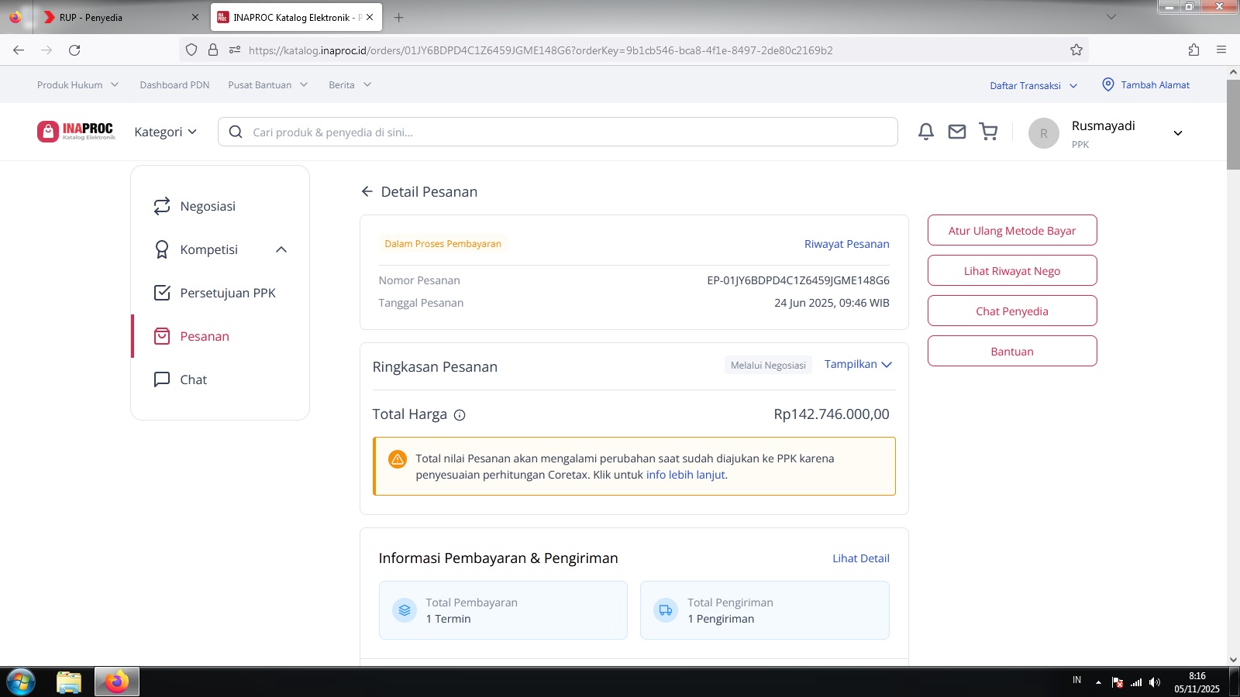The image size is (1240, 697).
Task: Bookmark this page with star icon
Action: click(x=1076, y=50)
